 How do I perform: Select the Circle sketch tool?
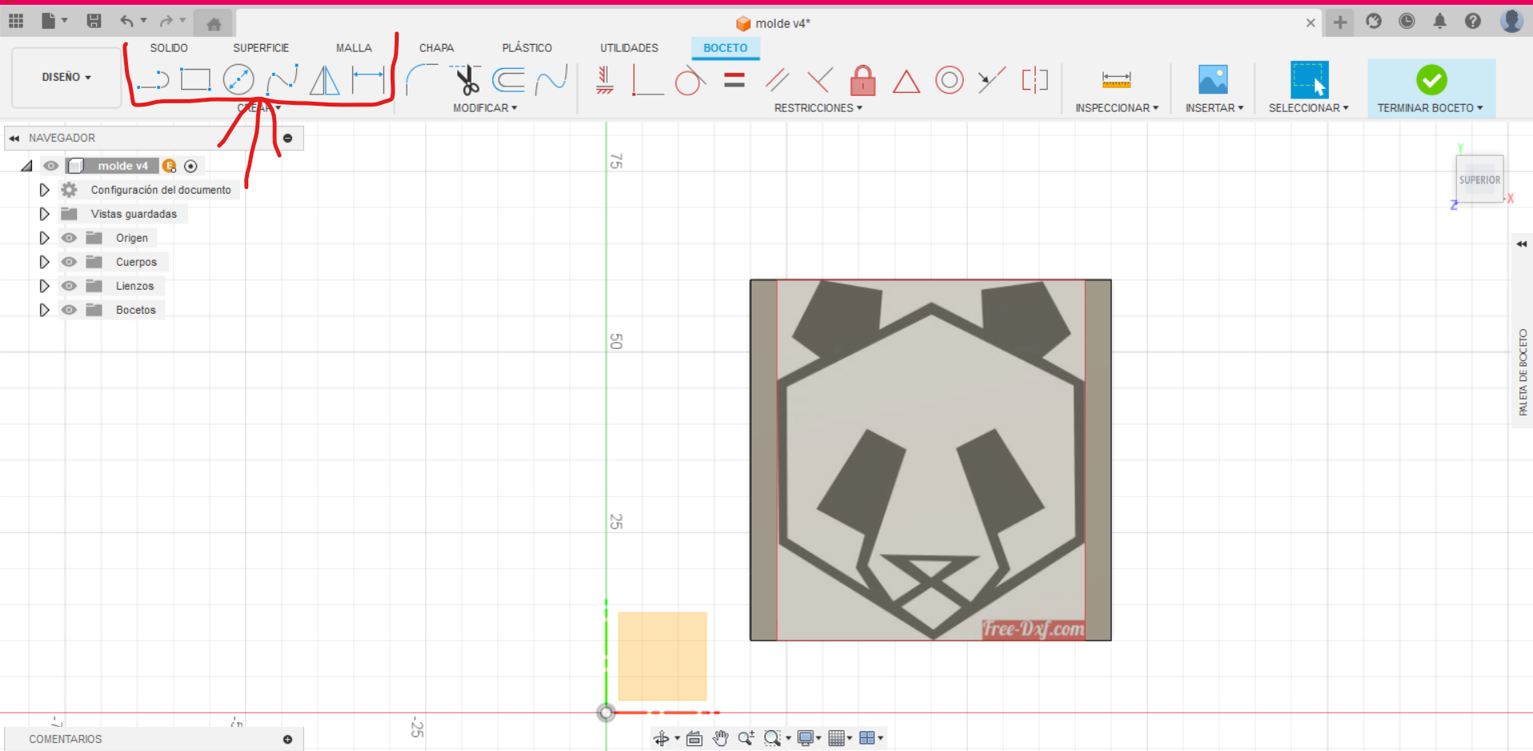point(238,79)
